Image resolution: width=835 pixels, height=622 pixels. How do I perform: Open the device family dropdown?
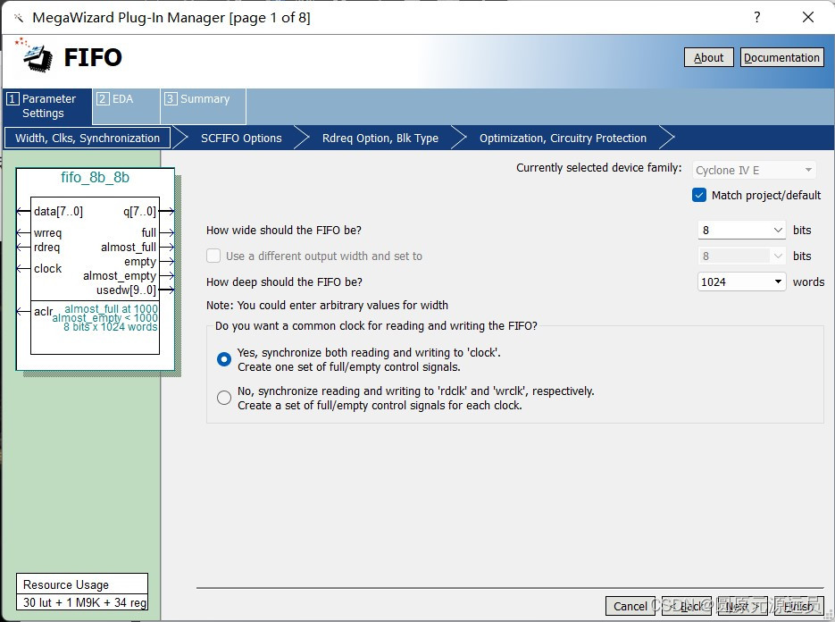(x=754, y=170)
